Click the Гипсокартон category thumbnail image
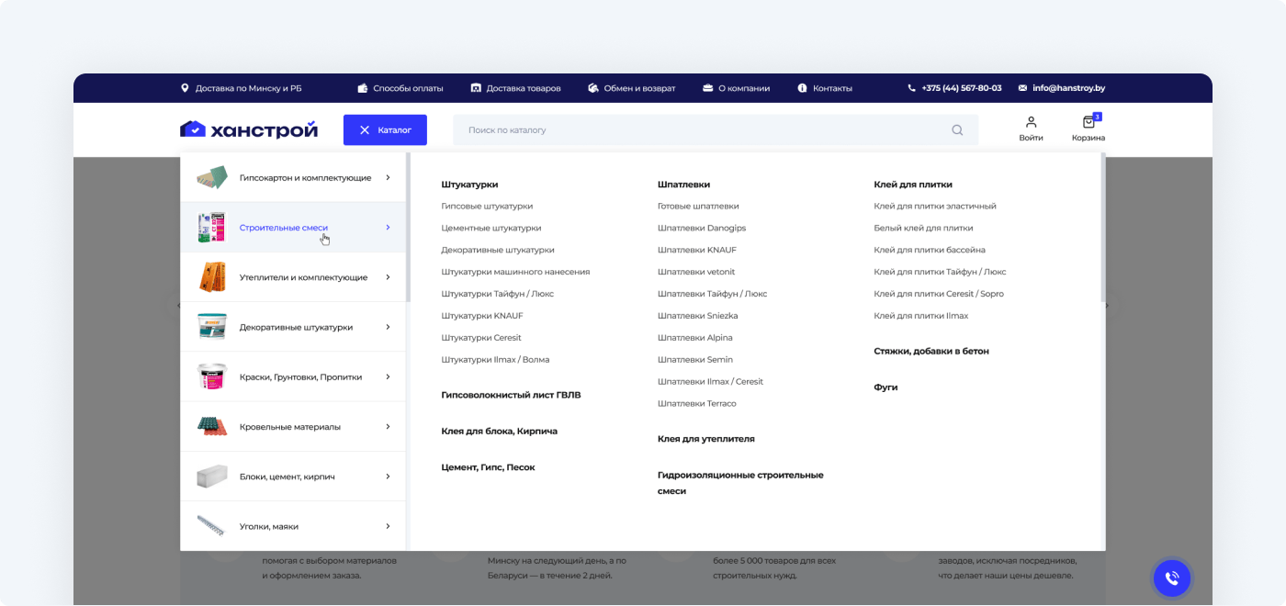The image size is (1286, 606). point(211,178)
